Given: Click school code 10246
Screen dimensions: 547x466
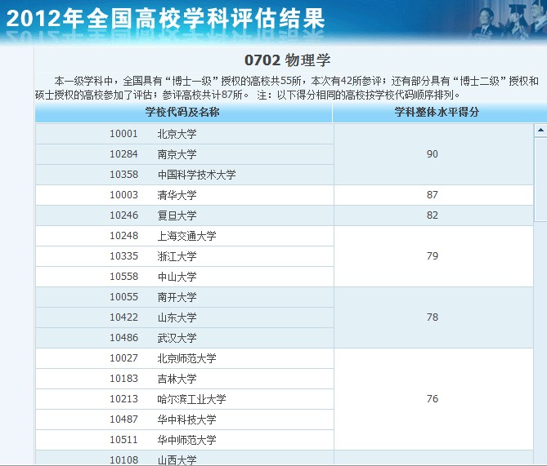Looking at the screenshot, I should 123,215.
